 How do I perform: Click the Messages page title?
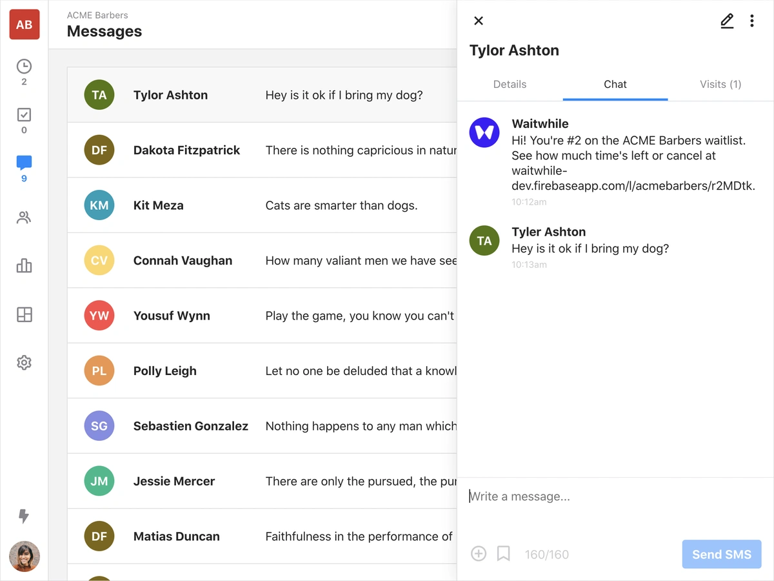click(104, 31)
